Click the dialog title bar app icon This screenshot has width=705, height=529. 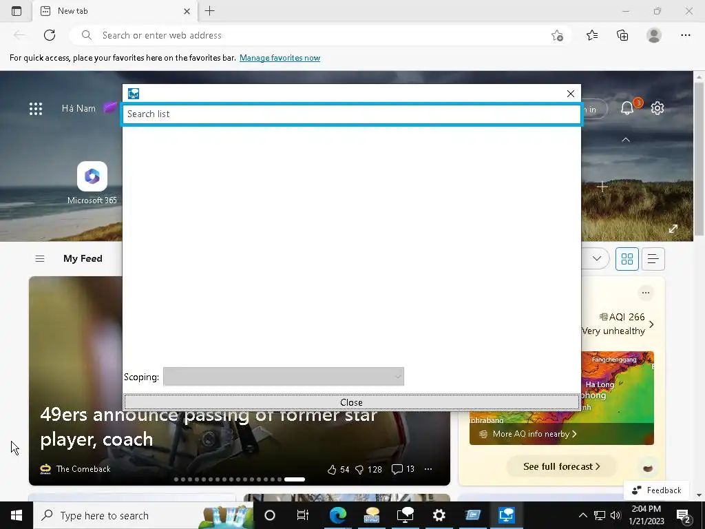point(133,94)
